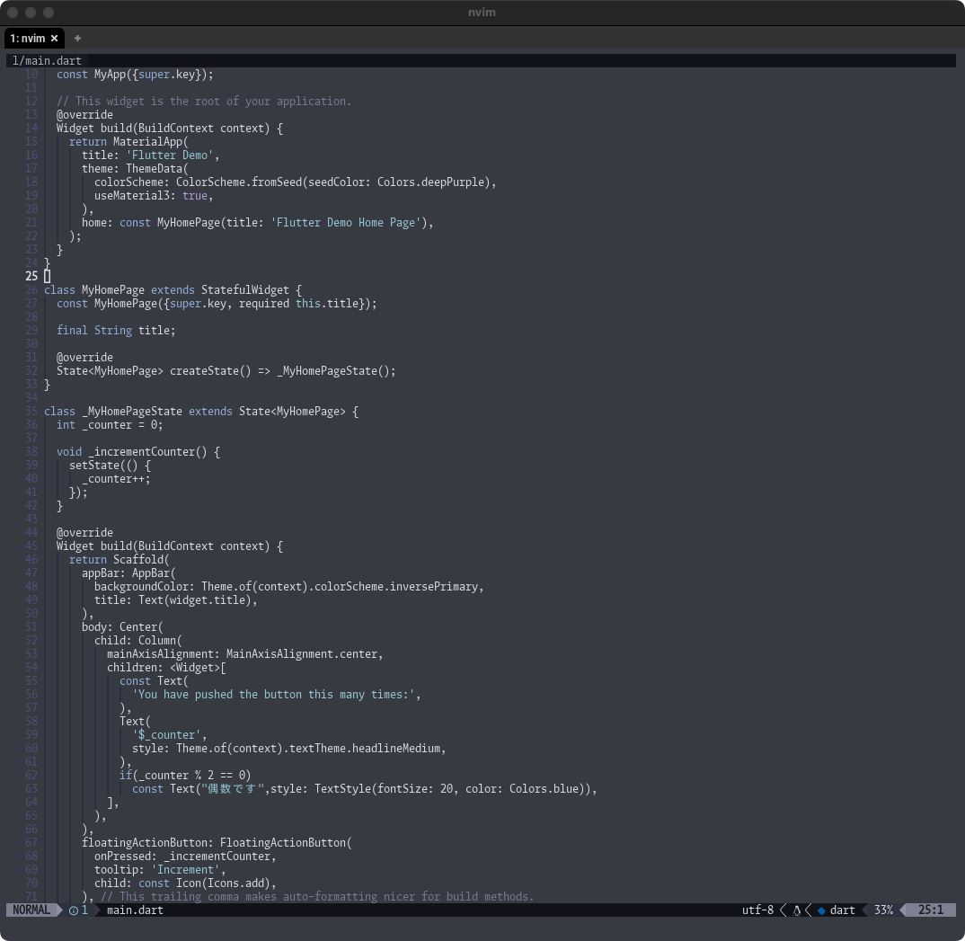Image resolution: width=965 pixels, height=941 pixels.
Task: Click 'Colors.deepPurple' text
Action: click(x=430, y=182)
